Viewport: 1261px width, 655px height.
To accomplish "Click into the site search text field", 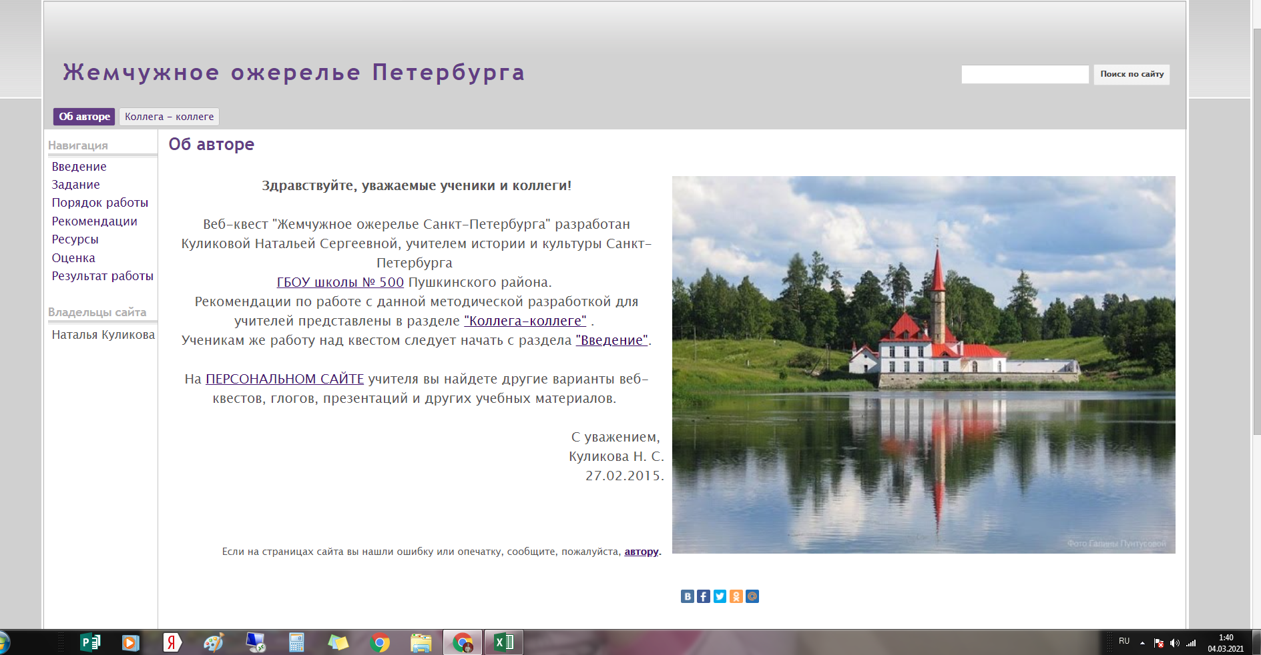I will pyautogui.click(x=1025, y=74).
